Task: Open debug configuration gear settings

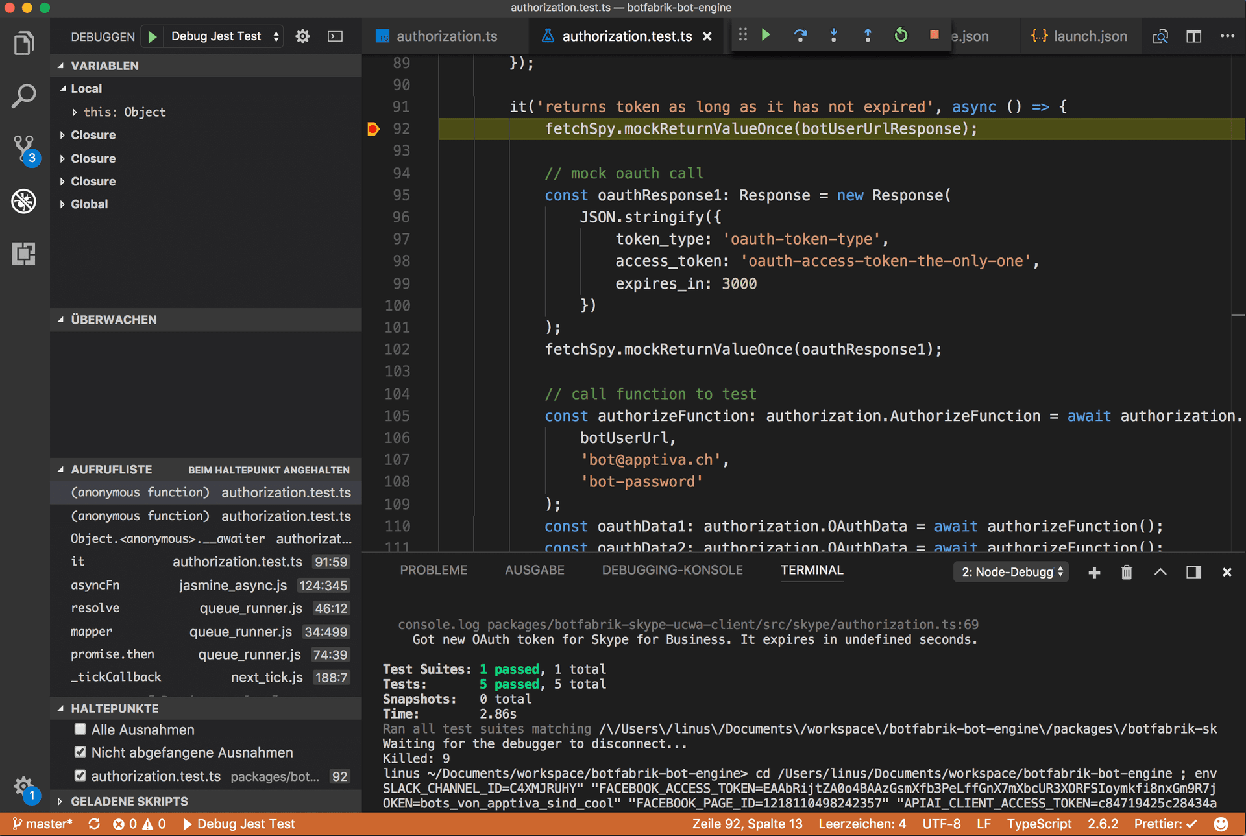Action: click(x=302, y=36)
